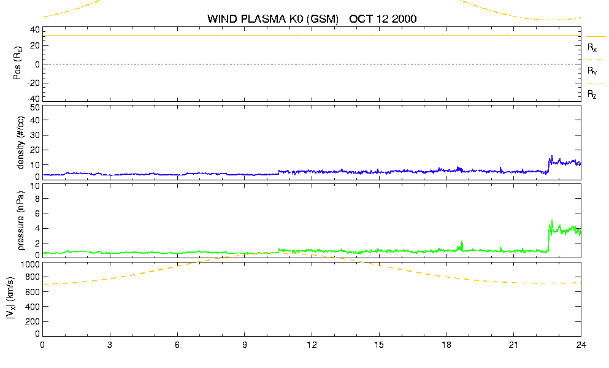
Task: Click the '1000' tick on velocity axis
Action: click(30, 264)
